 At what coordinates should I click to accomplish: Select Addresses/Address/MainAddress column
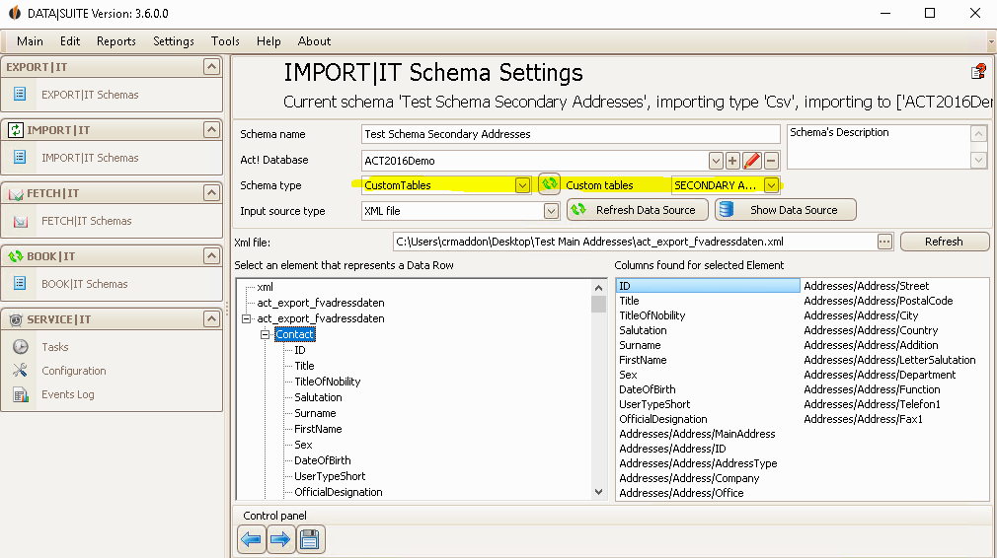point(698,434)
